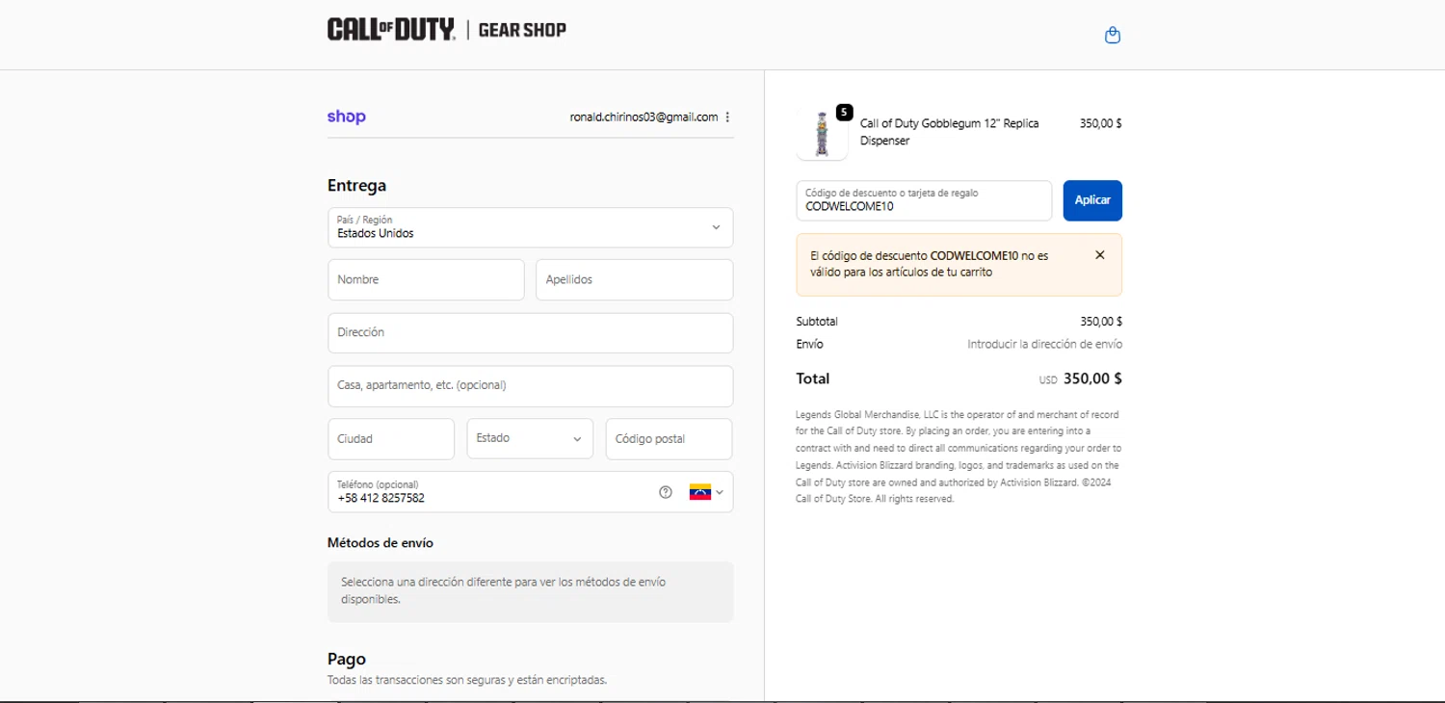Click the Shop Pay logo
This screenshot has height=703, width=1445.
[x=346, y=117]
